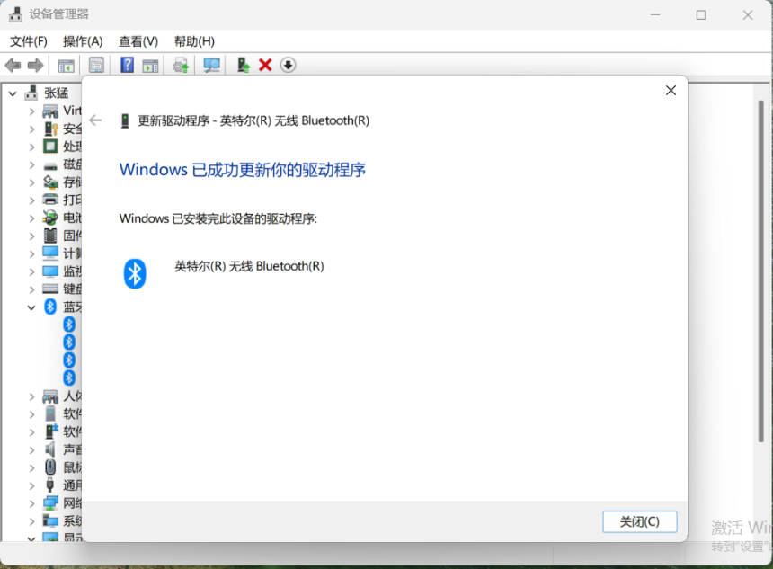Click the Properties toolbar icon
The image size is (773, 569).
click(x=96, y=65)
